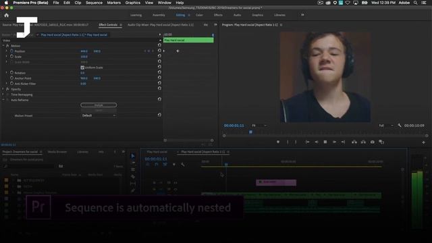Open the Full playback resolution dropdown

point(386,126)
